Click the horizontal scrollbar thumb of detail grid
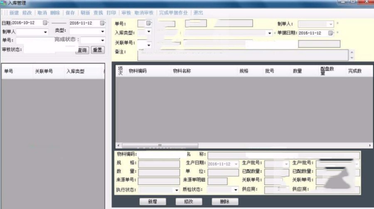Image resolution: width=374 pixels, height=209 pixels. [x=160, y=145]
